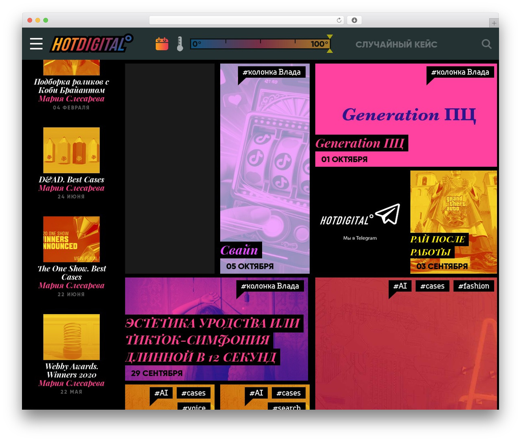
Task: Click the 01 ОКТЯБРЯ date label
Action: [344, 159]
